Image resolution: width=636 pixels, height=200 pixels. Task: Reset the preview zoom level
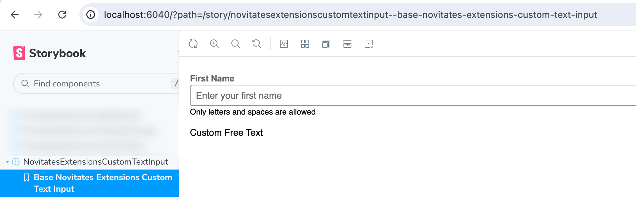[x=257, y=44]
